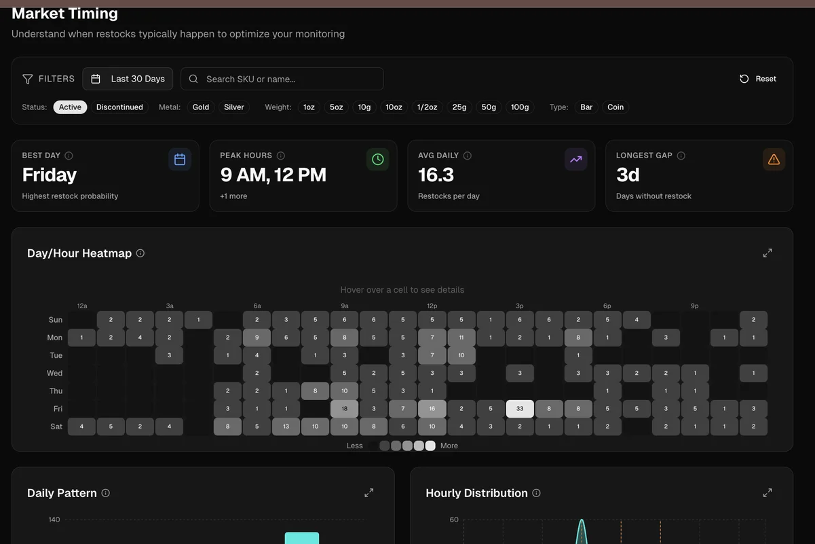Viewport: 815px width, 544px height.
Task: Select the Coin type filter
Action: (615, 107)
